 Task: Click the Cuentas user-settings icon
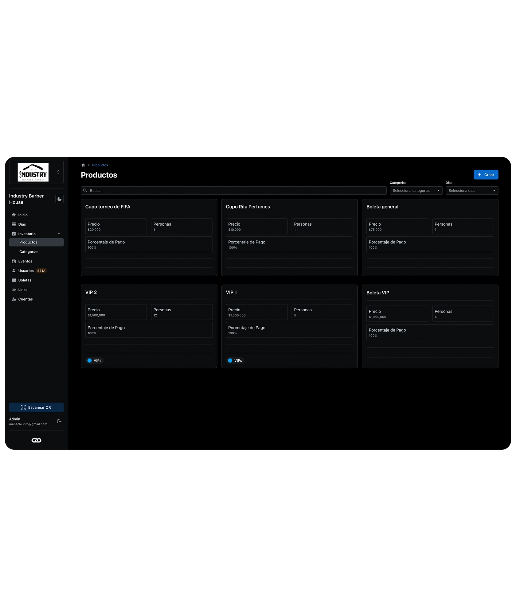(x=14, y=299)
